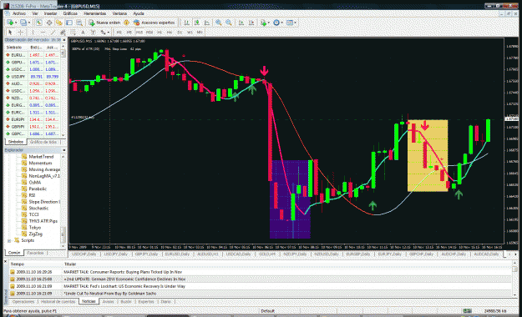The image size is (522, 317).
Task: Close the Explorador panel
Action: point(64,150)
